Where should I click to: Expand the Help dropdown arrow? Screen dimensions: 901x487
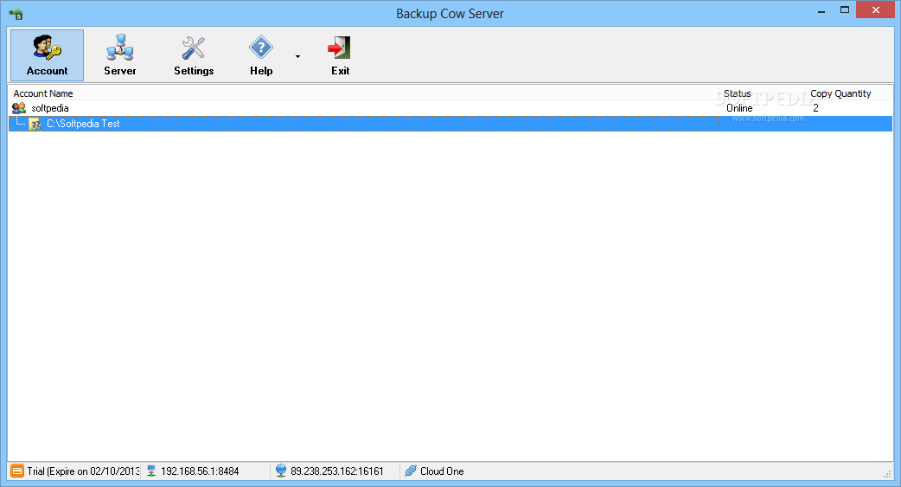297,56
